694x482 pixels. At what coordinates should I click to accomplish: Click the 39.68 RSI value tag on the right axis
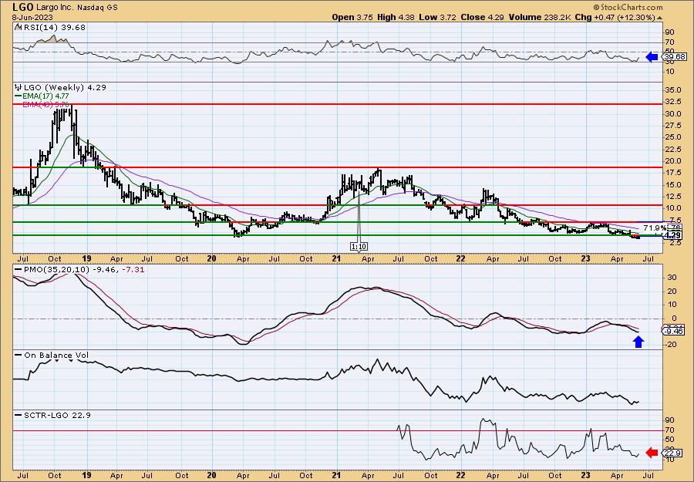pos(675,56)
